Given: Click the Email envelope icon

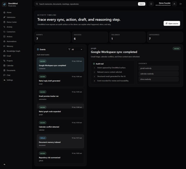Looking at the screenshot, I should tap(4, 56).
